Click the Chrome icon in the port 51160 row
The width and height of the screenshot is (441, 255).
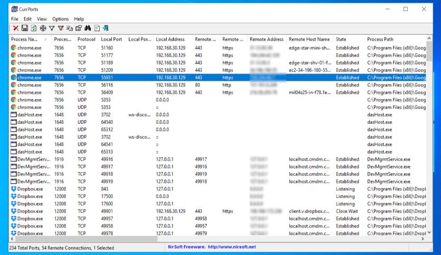pyautogui.click(x=14, y=48)
